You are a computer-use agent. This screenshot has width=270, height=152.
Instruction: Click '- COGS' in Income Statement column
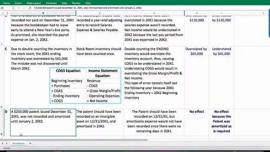coord(92,86)
